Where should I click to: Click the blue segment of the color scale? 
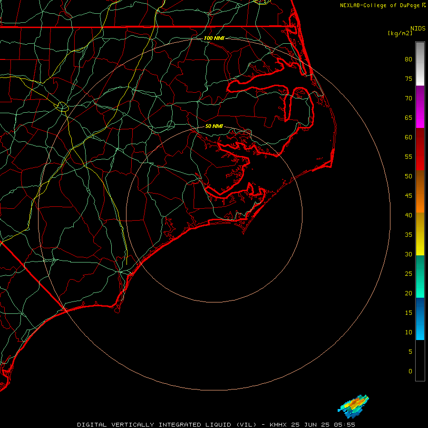[x=420, y=319]
